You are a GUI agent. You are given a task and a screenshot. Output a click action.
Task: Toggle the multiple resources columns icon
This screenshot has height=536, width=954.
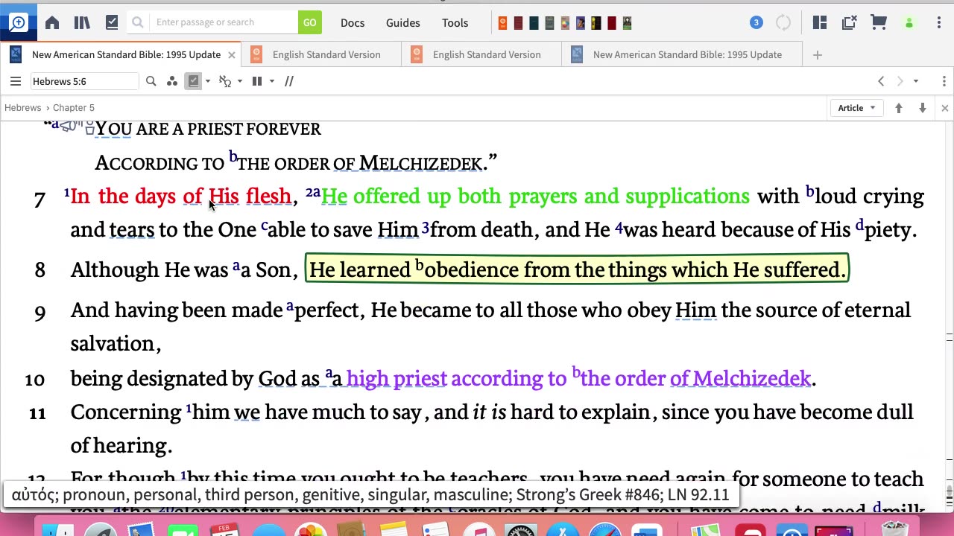click(257, 81)
